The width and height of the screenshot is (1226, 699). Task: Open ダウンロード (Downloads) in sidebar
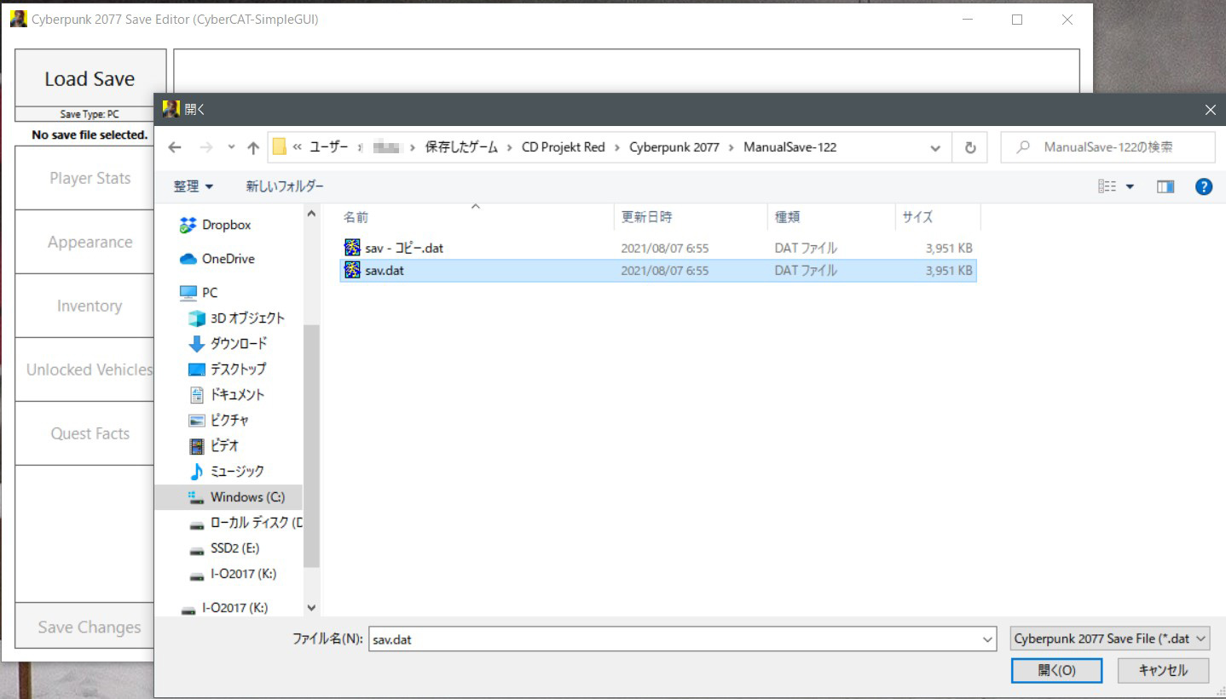coord(239,343)
